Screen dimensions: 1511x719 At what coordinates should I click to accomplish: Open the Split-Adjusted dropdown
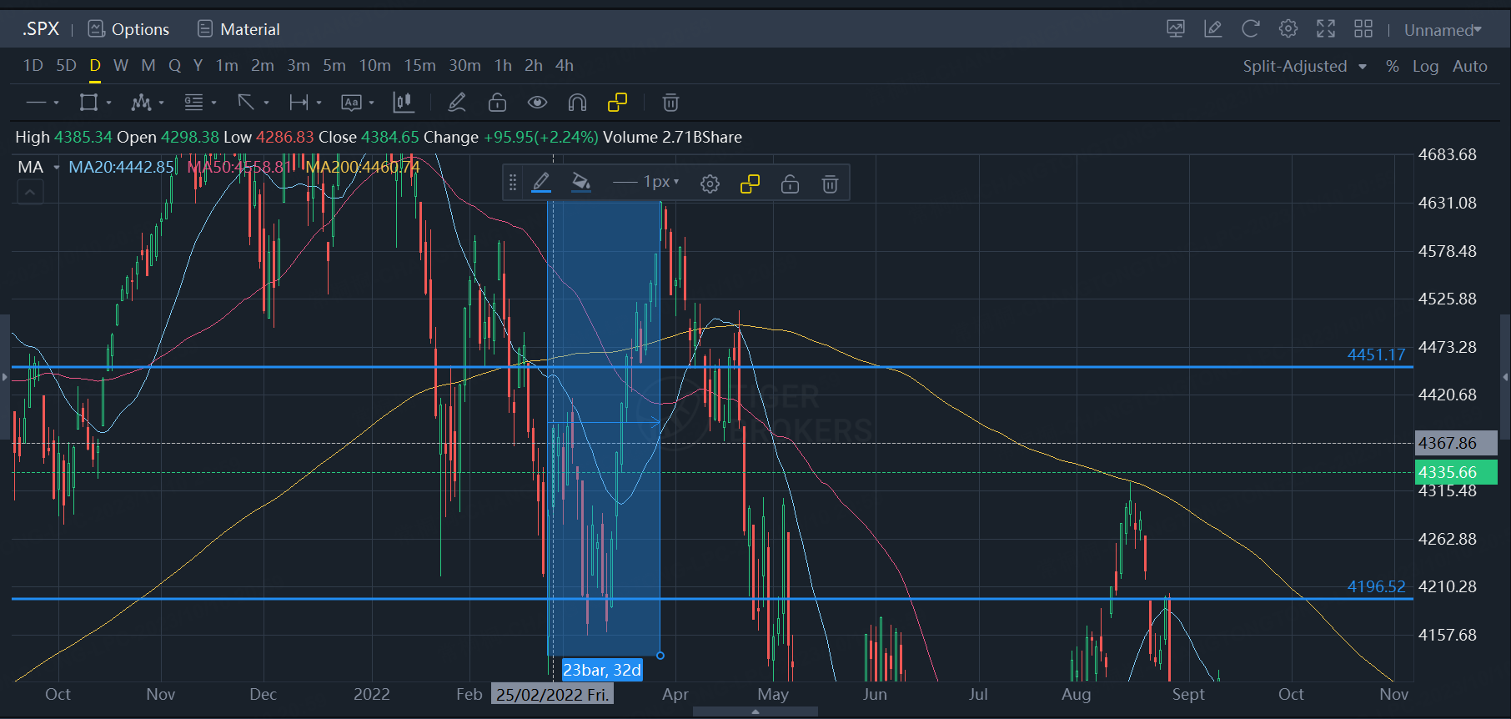[1304, 67]
